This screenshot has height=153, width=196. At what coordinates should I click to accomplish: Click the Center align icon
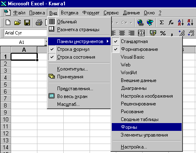(122, 33)
